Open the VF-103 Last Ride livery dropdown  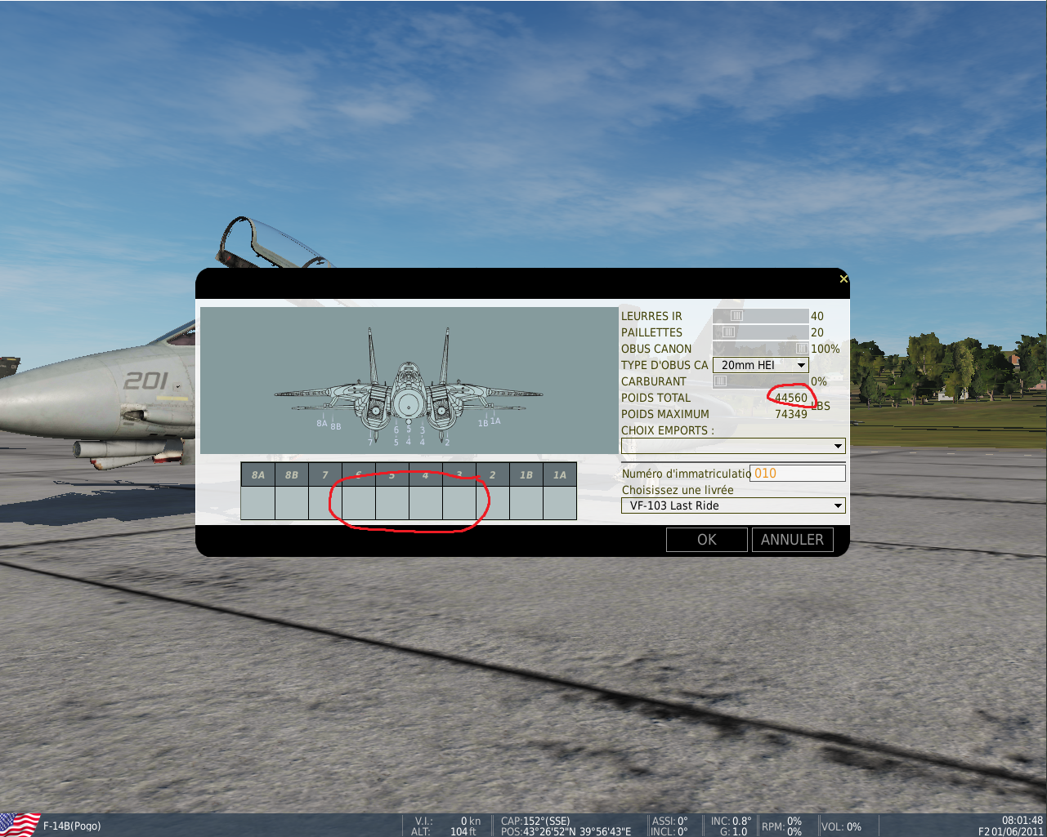pos(733,505)
